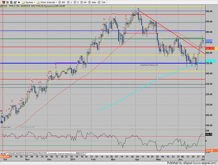Click the 250.00 price axis label
The image size is (218, 165).
(x=209, y=63)
